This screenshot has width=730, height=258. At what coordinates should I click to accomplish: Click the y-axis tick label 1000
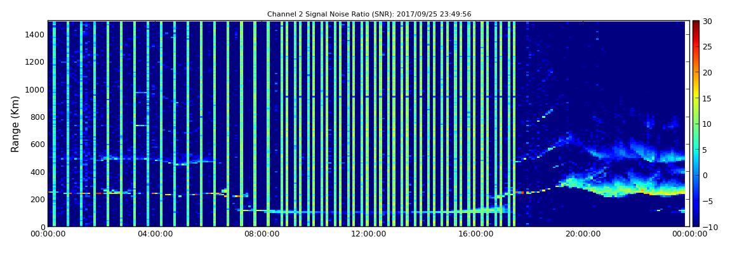(x=36, y=89)
